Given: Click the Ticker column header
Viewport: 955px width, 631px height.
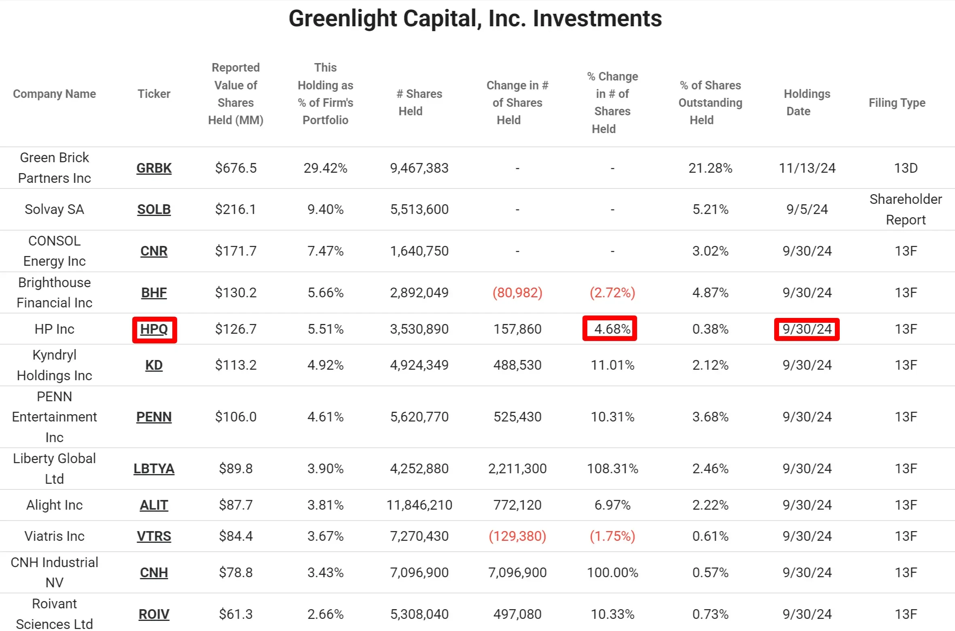Looking at the screenshot, I should tap(154, 94).
